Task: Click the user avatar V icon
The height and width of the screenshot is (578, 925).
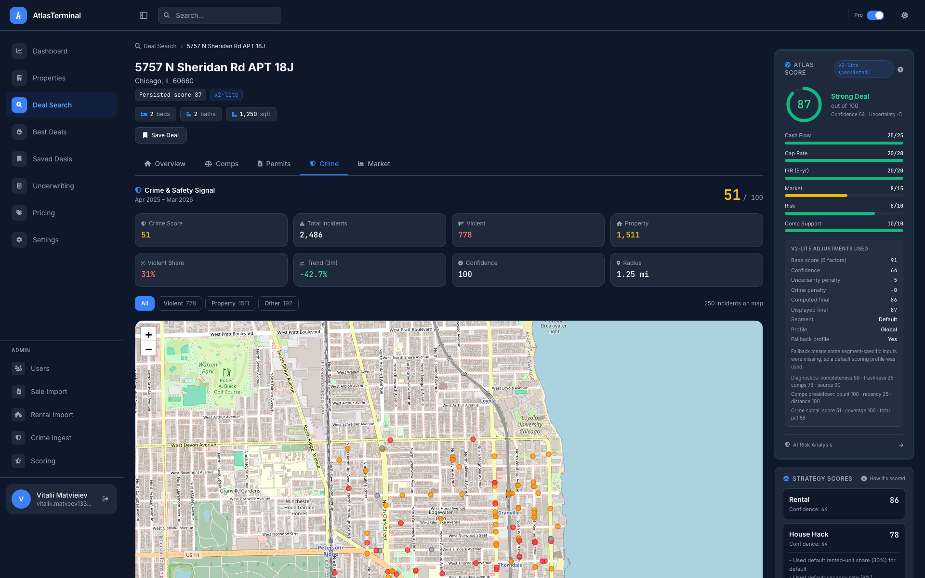Action: 21,499
